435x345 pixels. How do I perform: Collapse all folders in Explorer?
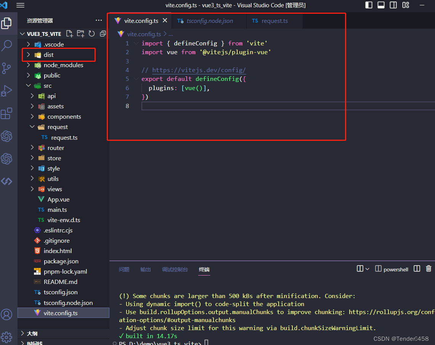(x=102, y=34)
